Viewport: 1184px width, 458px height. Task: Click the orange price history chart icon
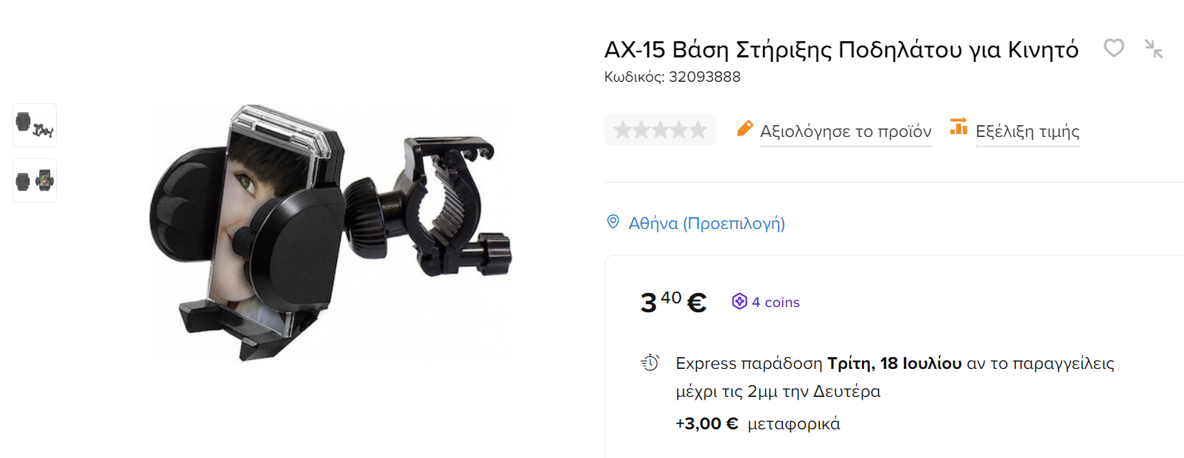click(958, 127)
